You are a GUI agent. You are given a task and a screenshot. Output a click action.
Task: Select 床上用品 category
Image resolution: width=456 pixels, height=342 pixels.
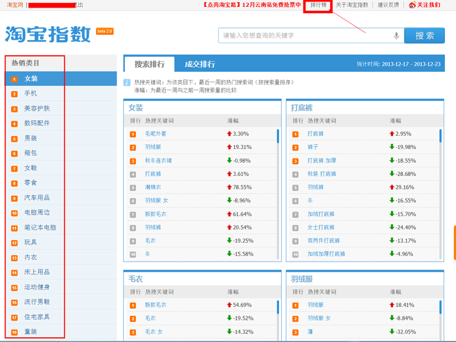click(61, 272)
